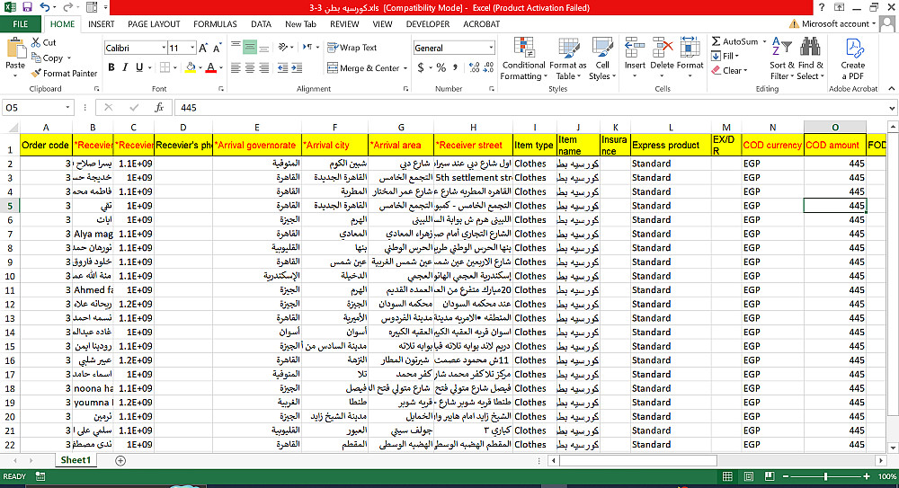The image size is (899, 488).
Task: Open Format as Table gallery
Action: point(567,59)
